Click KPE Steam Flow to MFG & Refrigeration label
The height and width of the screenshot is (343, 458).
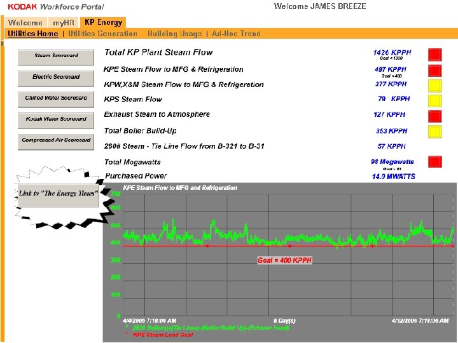pos(174,69)
